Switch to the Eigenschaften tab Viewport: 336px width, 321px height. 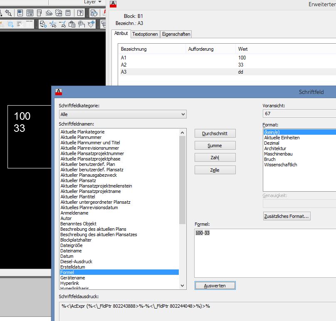pos(175,34)
